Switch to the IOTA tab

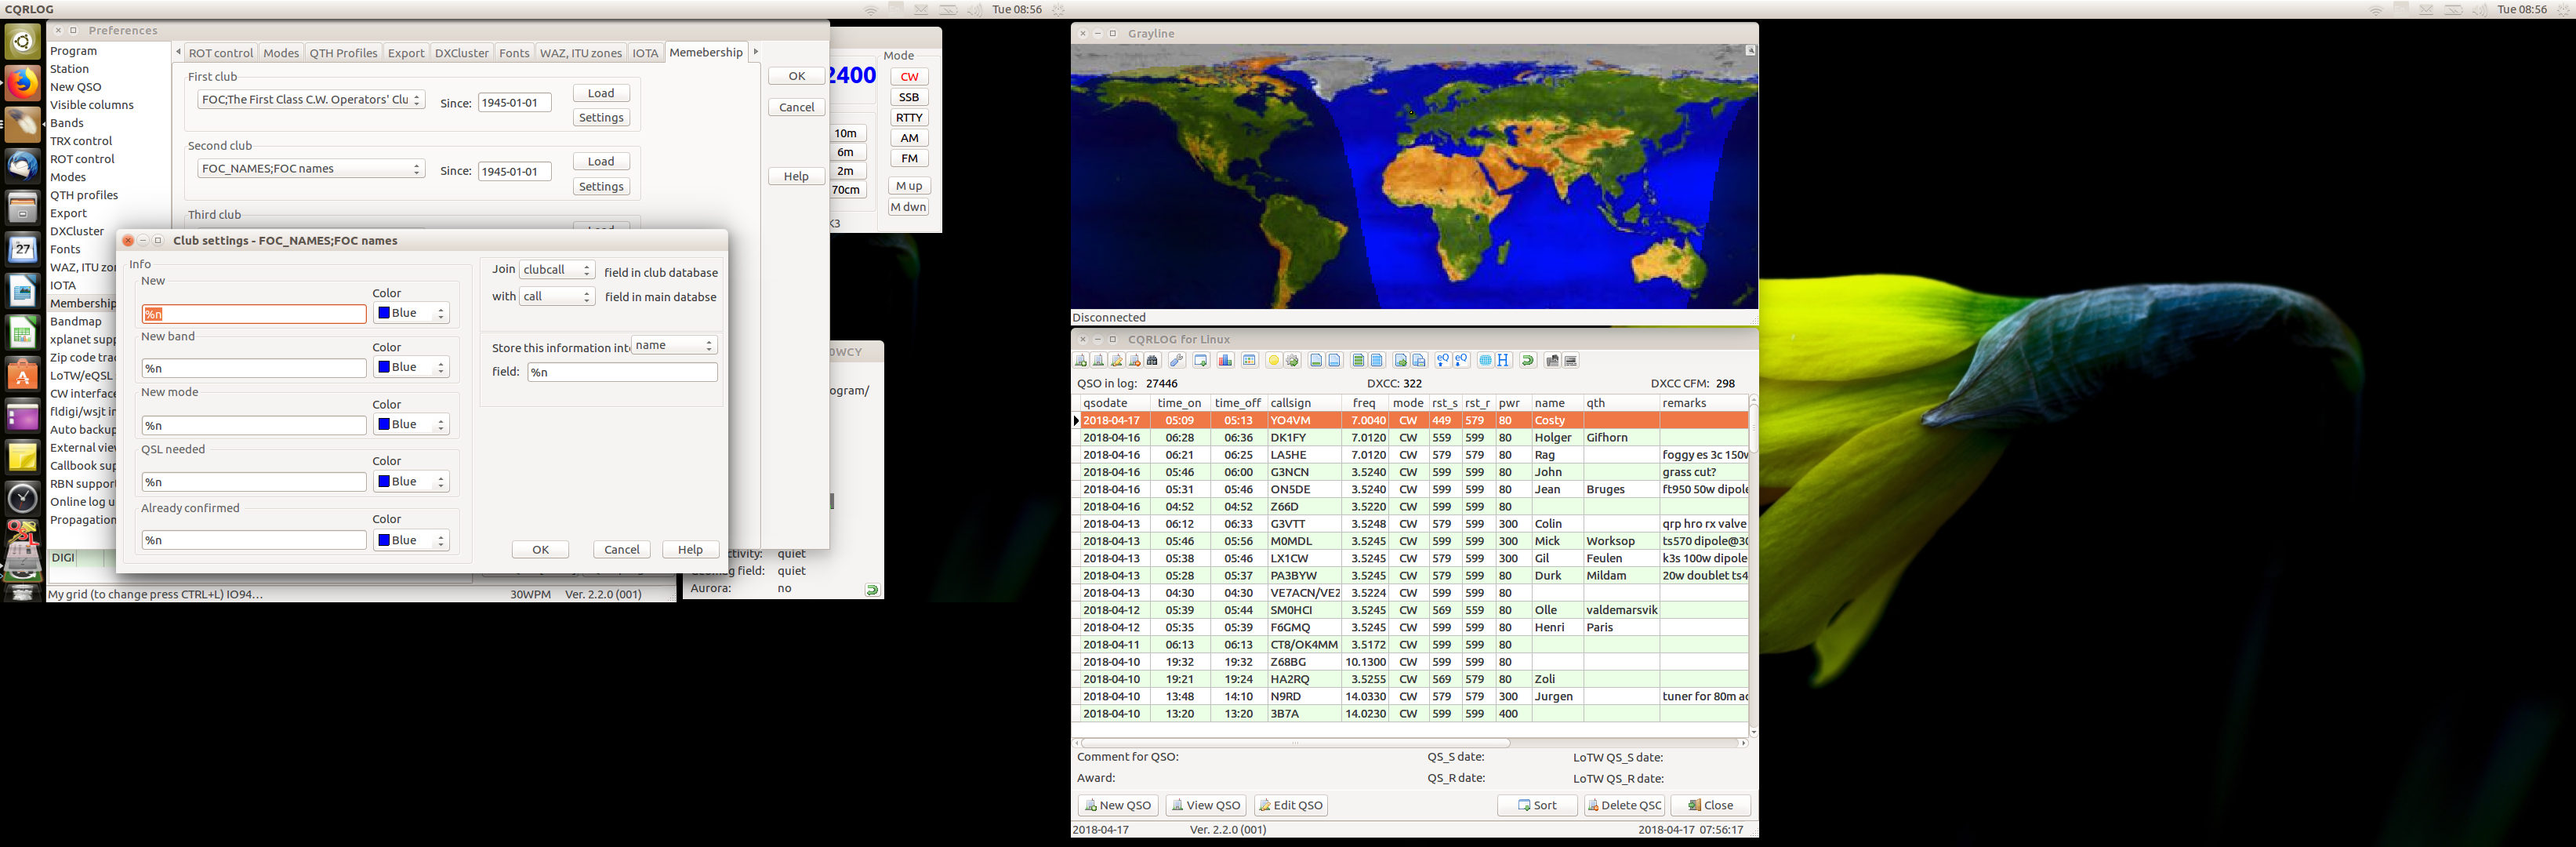click(646, 53)
